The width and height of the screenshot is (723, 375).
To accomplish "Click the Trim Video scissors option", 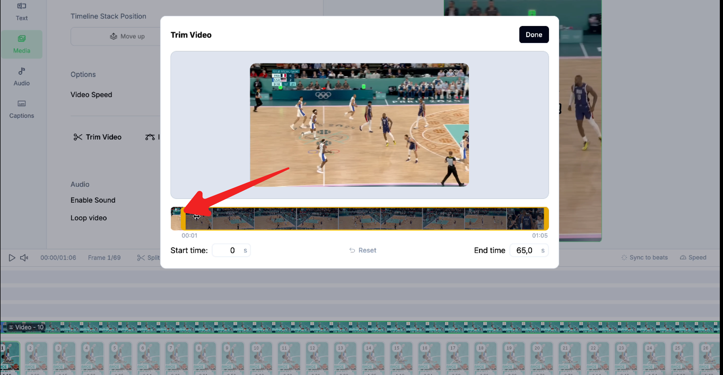I will (x=97, y=137).
